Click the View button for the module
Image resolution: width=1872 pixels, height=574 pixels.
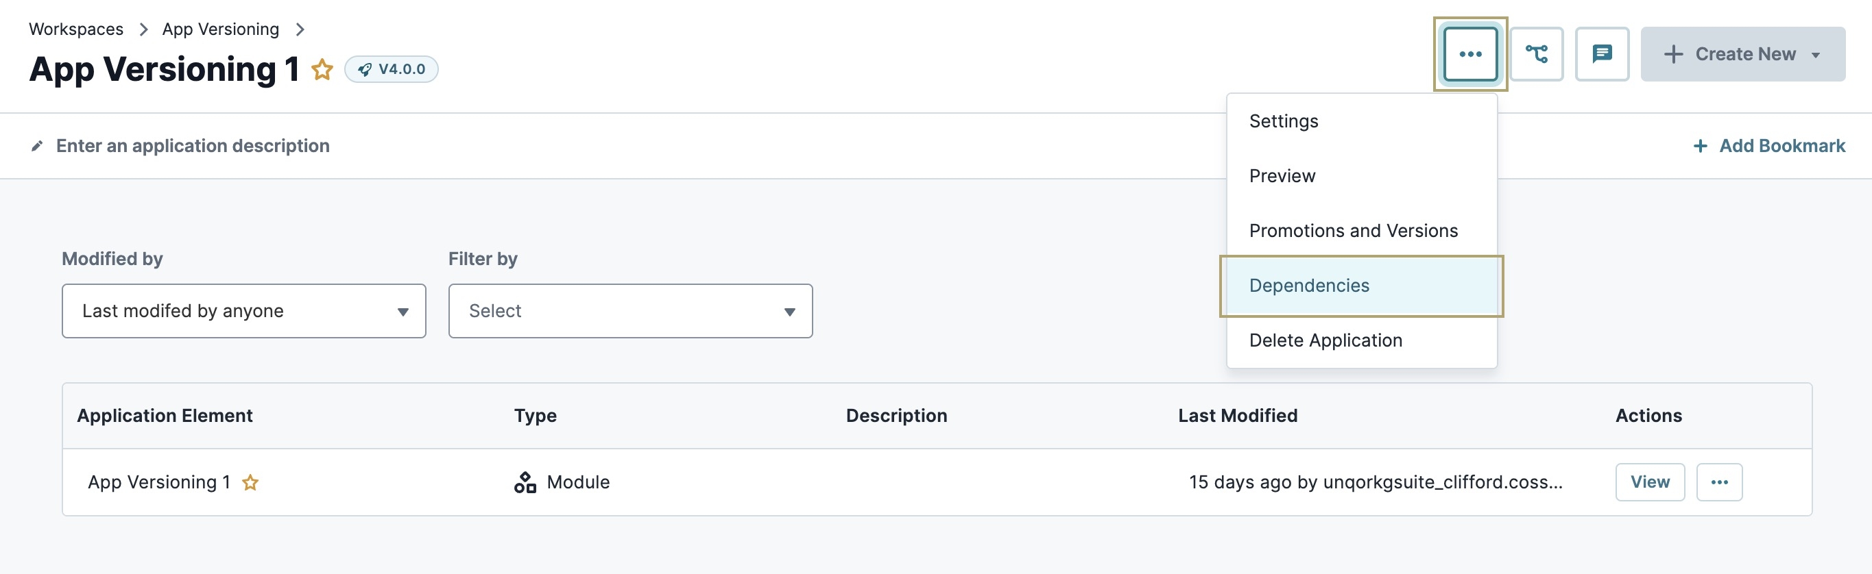1650,482
